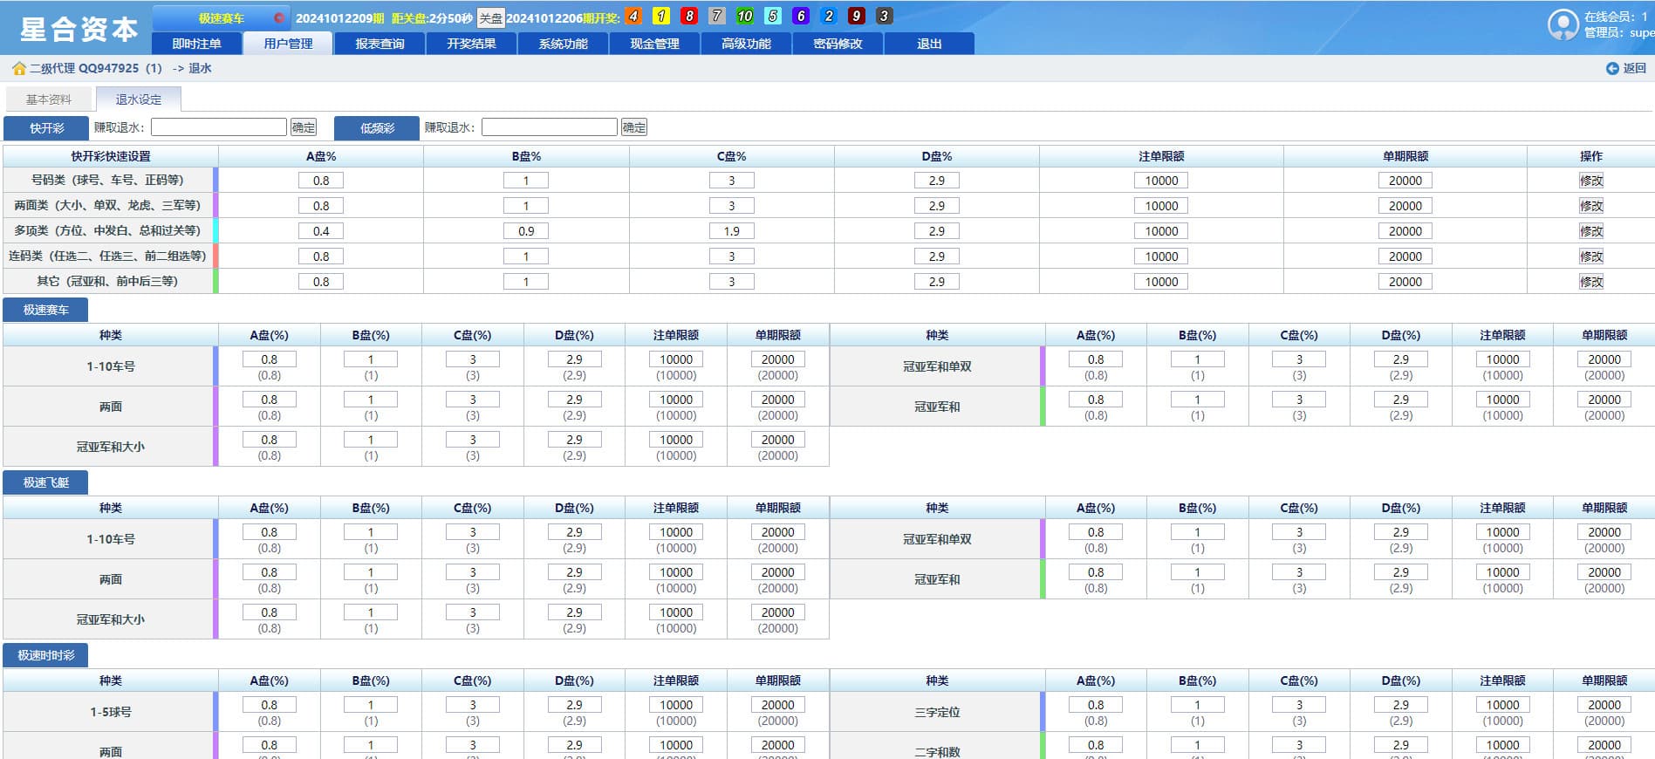Screen dimensions: 1655x759
Task: Click the purple draw ball number 6
Action: (x=800, y=17)
